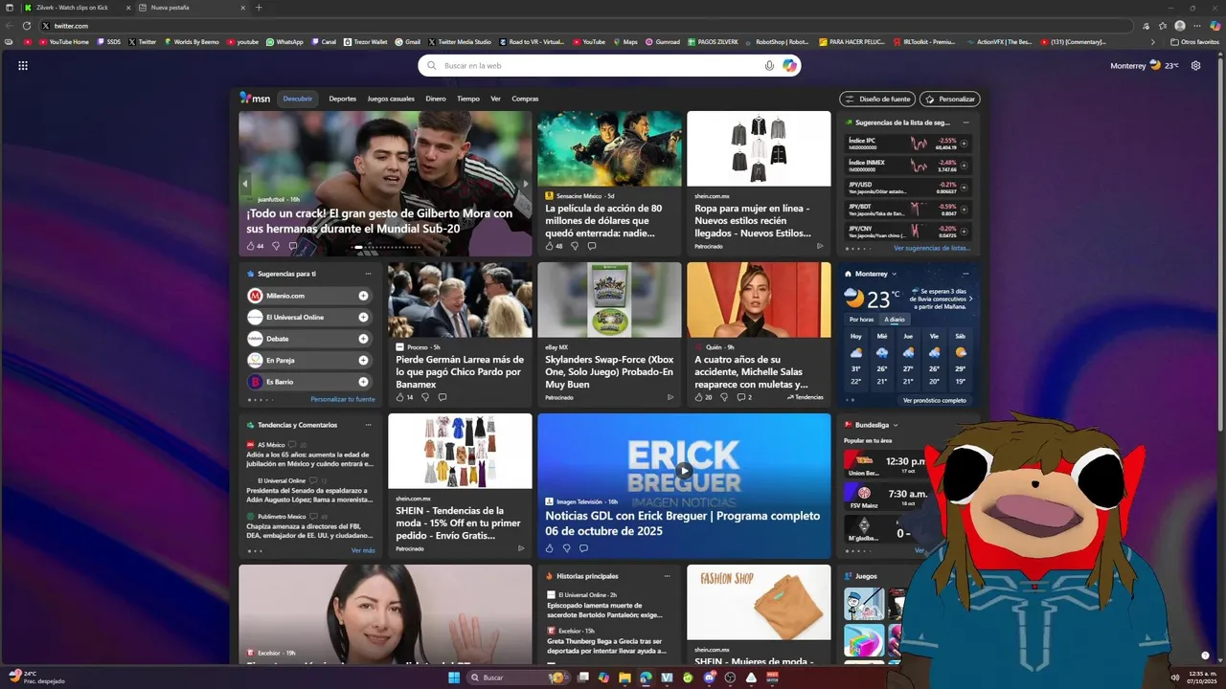Add Índice IPC to watchlist

pyautogui.click(x=965, y=144)
